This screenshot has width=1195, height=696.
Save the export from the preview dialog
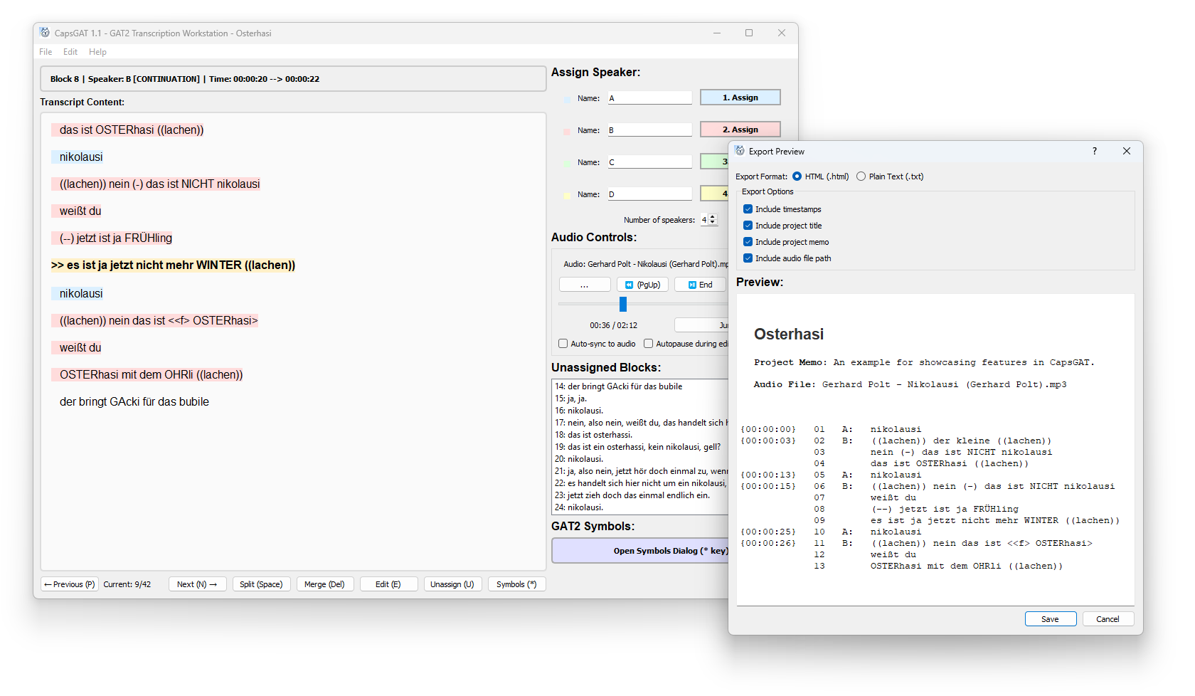[1051, 618]
